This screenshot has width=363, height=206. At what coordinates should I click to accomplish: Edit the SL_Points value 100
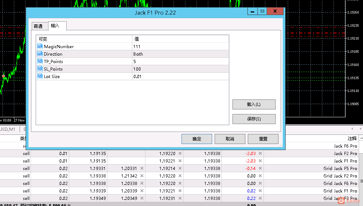pos(180,69)
